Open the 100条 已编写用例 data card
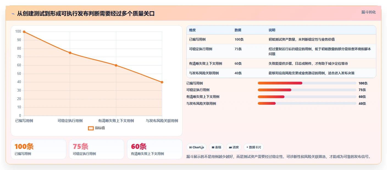This screenshot has width=387, height=170. (x=38, y=149)
